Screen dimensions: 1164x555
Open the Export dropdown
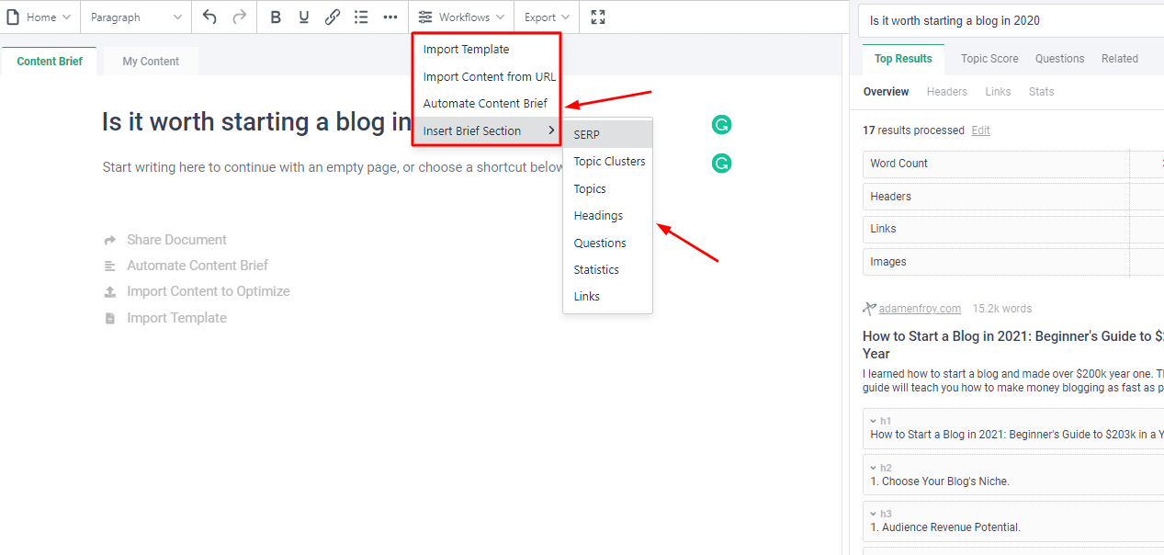[x=547, y=17]
